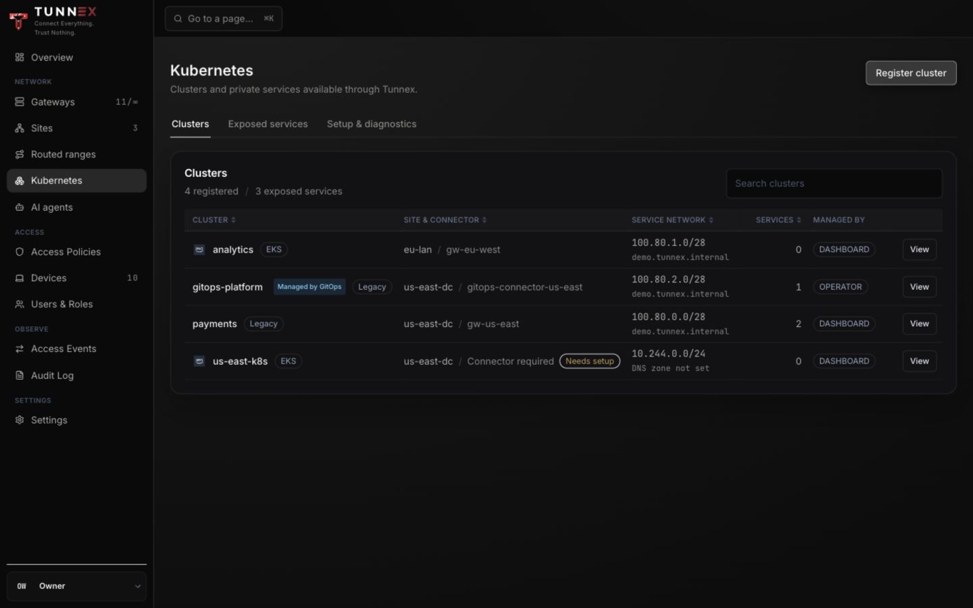View the us-east-k8s cluster
Viewport: 973px width, 608px height.
point(919,361)
